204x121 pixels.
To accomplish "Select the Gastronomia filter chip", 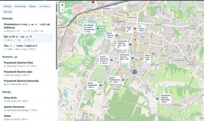I will click(45, 6).
